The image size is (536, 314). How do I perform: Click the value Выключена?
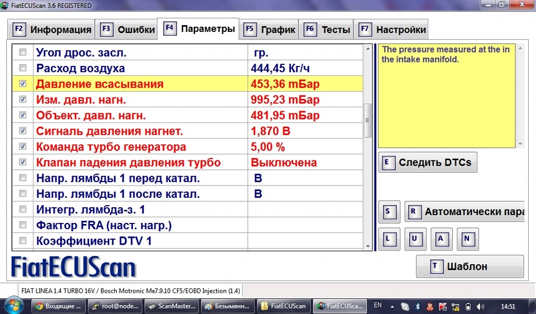click(284, 163)
